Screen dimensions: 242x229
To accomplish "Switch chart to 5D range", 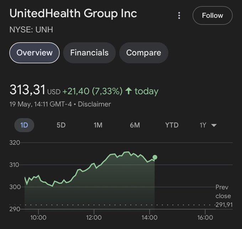I will tap(61, 125).
